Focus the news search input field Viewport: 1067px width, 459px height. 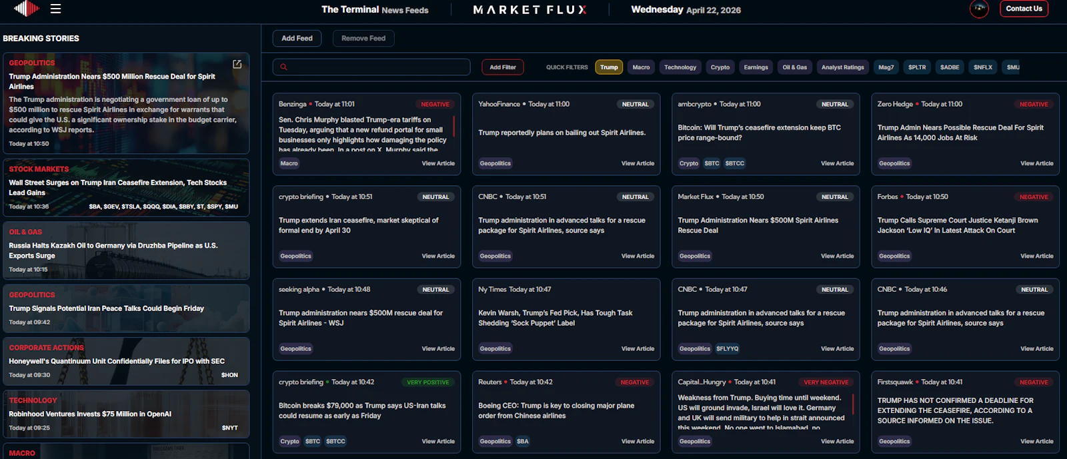pyautogui.click(x=371, y=67)
